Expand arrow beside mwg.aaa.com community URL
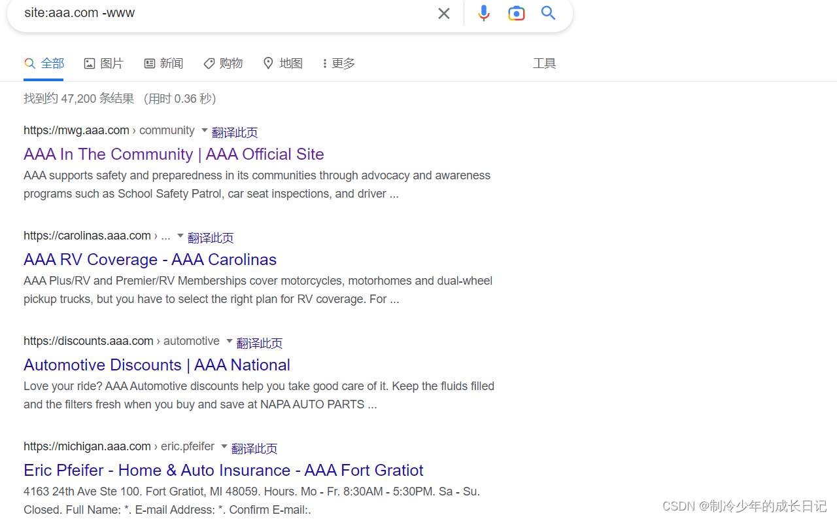837x519 pixels. click(204, 130)
